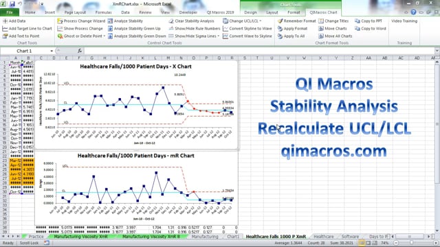This screenshot has width=440, height=247.
Task: Click Apply Format
Action: tap(292, 29)
